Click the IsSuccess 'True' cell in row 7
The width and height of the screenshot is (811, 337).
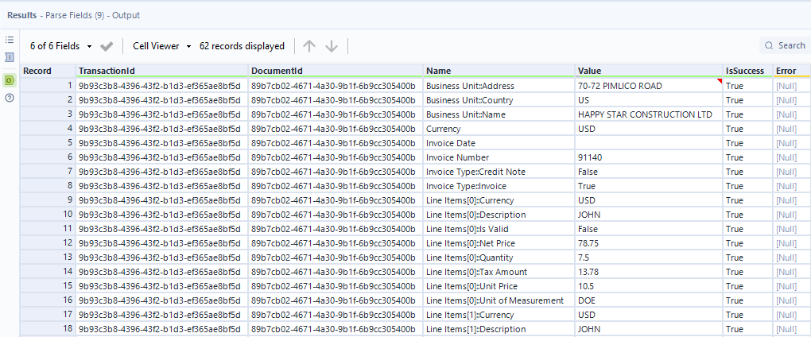click(748, 172)
